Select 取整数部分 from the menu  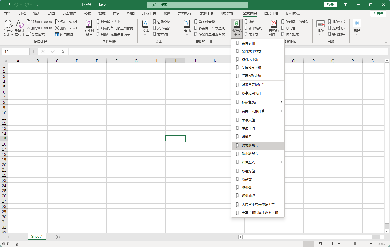250,146
